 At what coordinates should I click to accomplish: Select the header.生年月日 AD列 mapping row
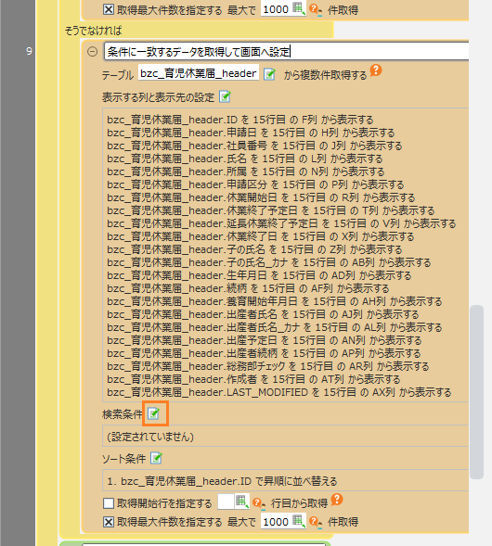click(259, 276)
